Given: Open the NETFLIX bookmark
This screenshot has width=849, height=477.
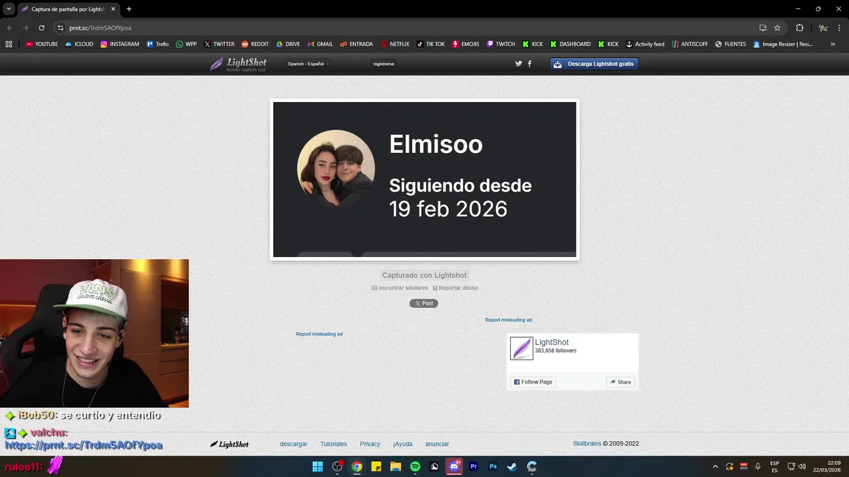Looking at the screenshot, I should click(x=395, y=44).
